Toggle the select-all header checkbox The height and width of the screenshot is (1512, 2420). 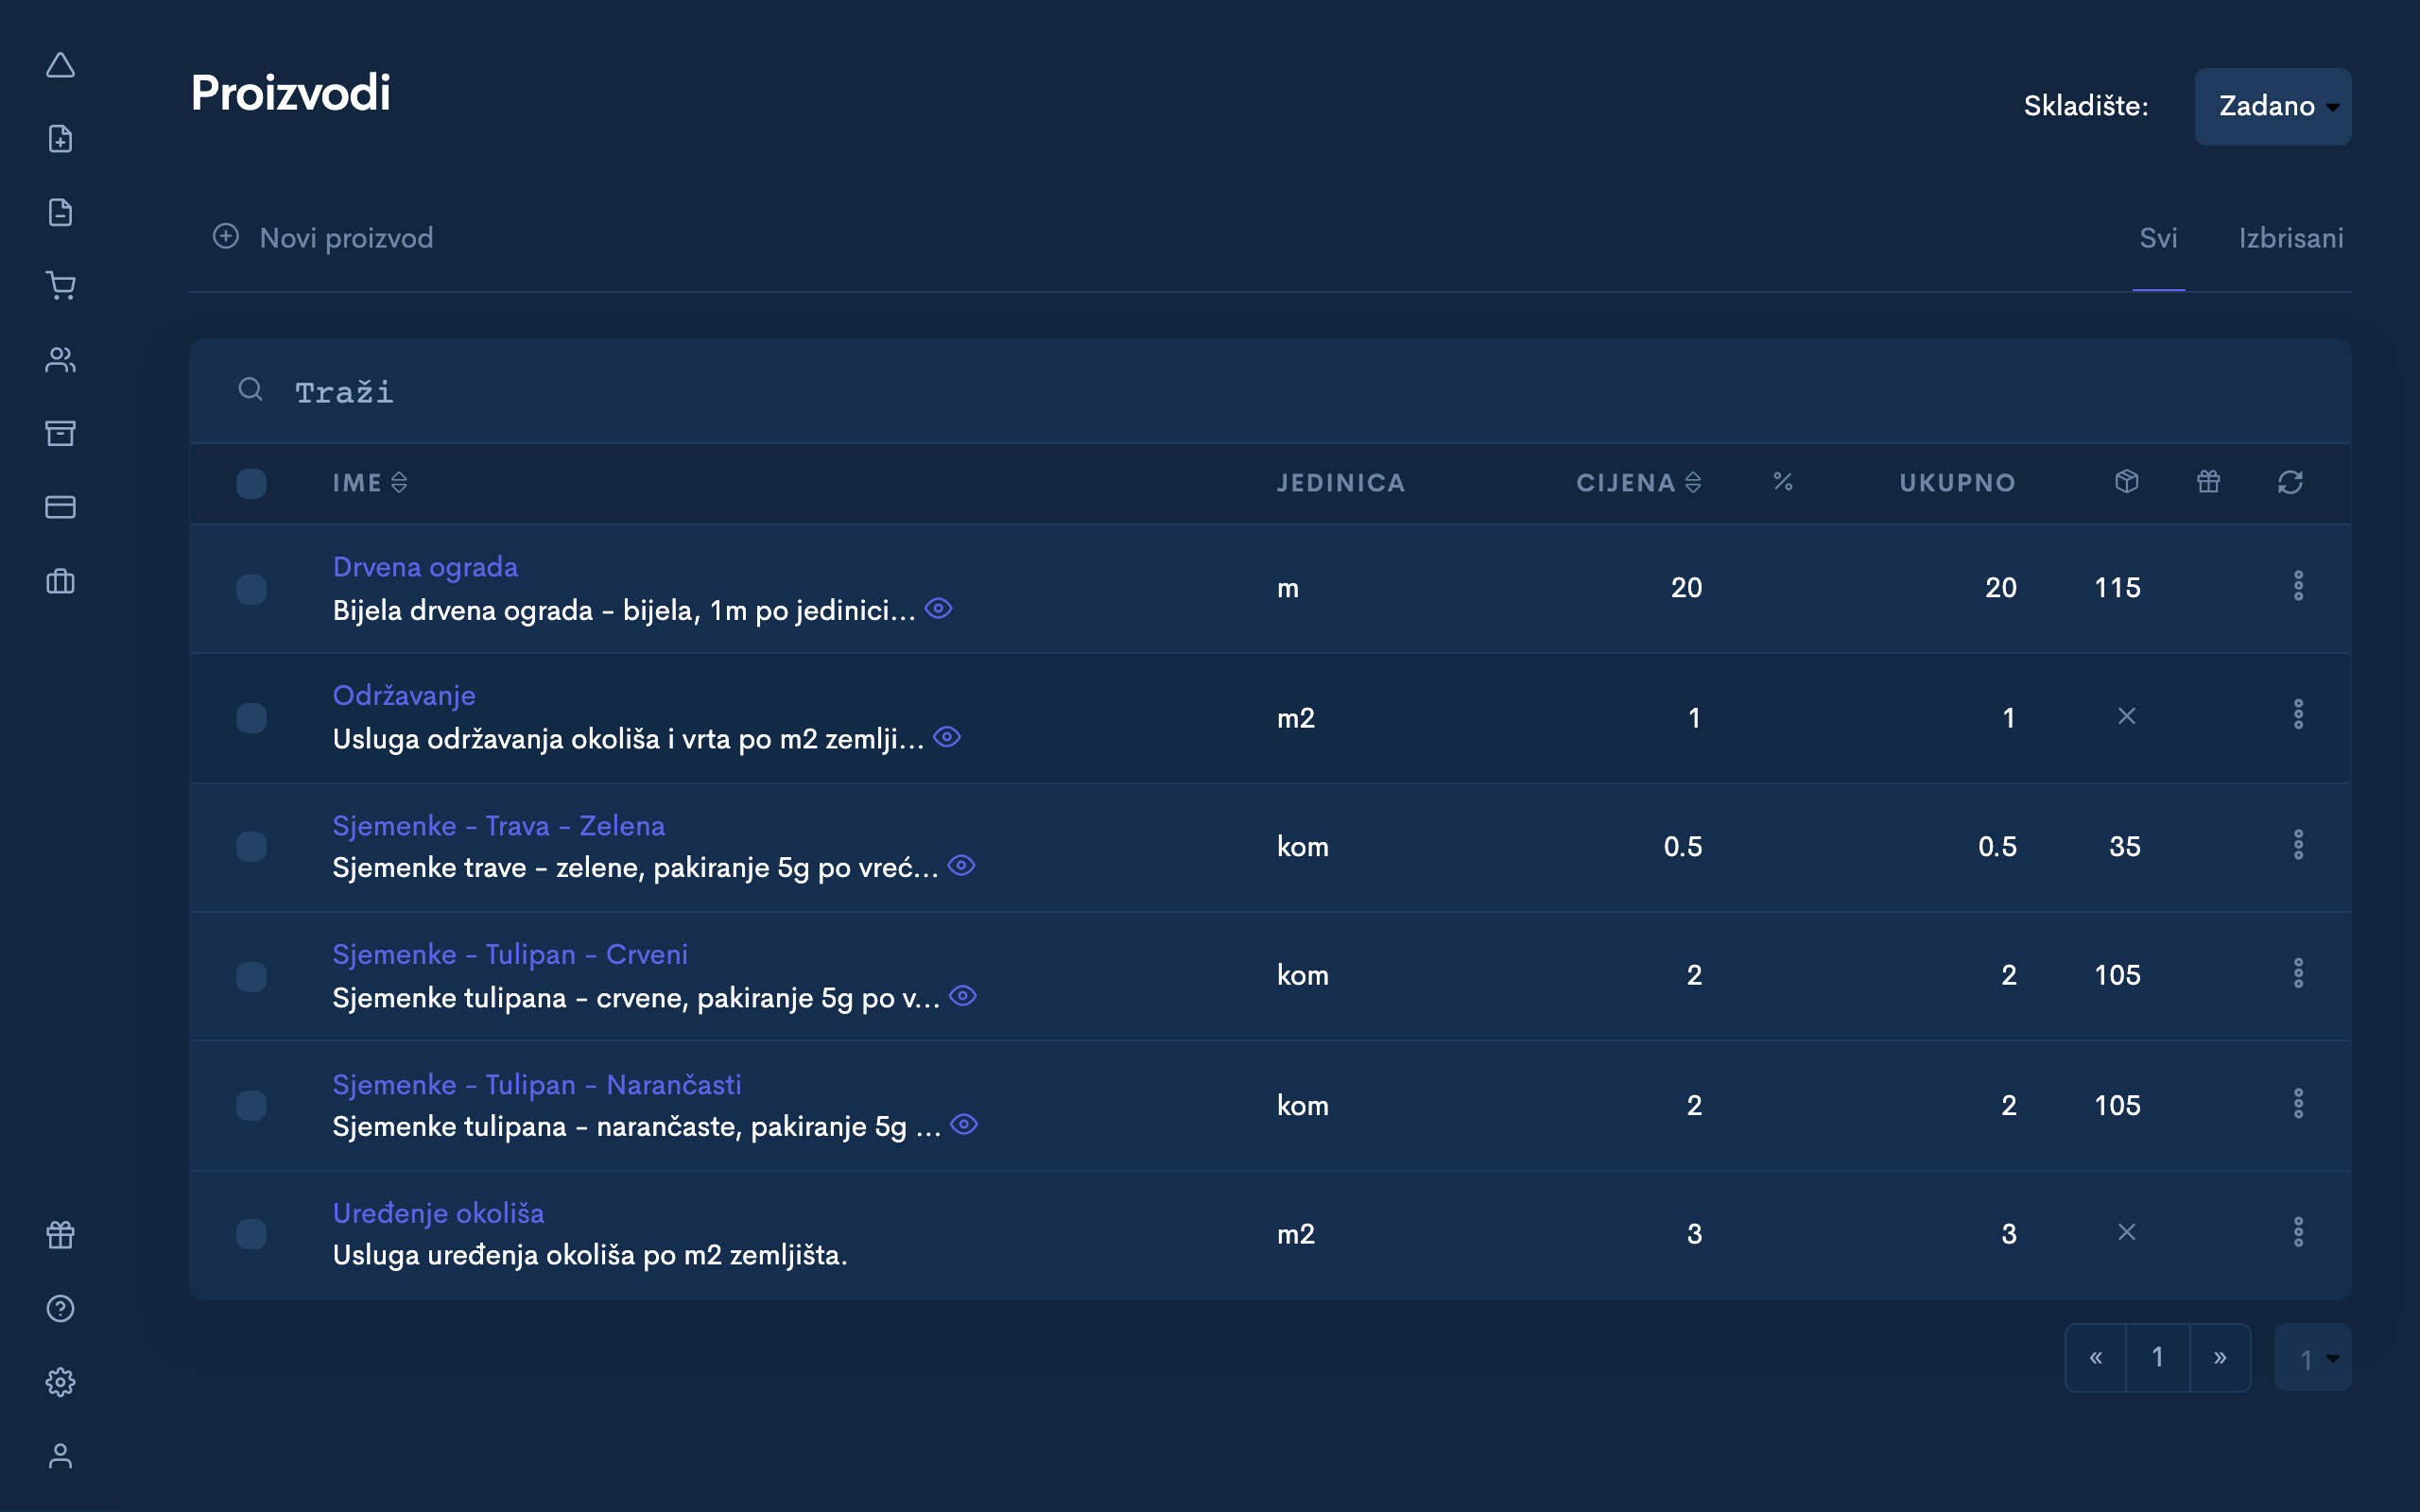coord(251,484)
